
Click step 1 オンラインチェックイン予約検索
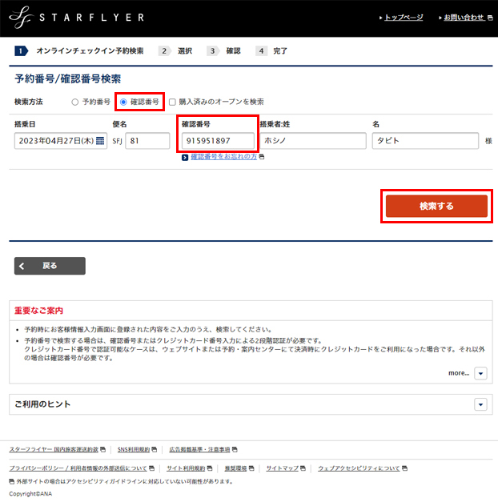pos(80,50)
